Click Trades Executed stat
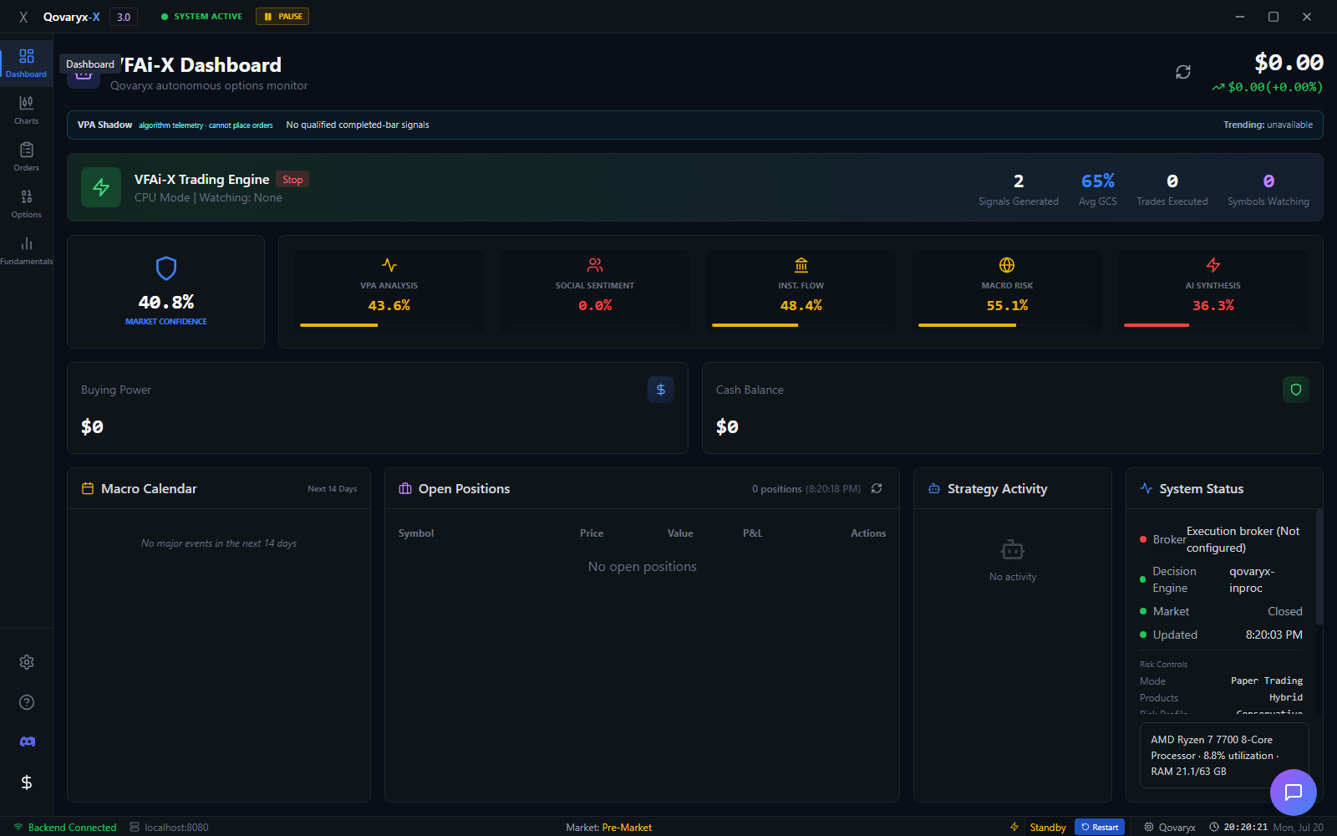The image size is (1337, 836). pyautogui.click(x=1172, y=189)
